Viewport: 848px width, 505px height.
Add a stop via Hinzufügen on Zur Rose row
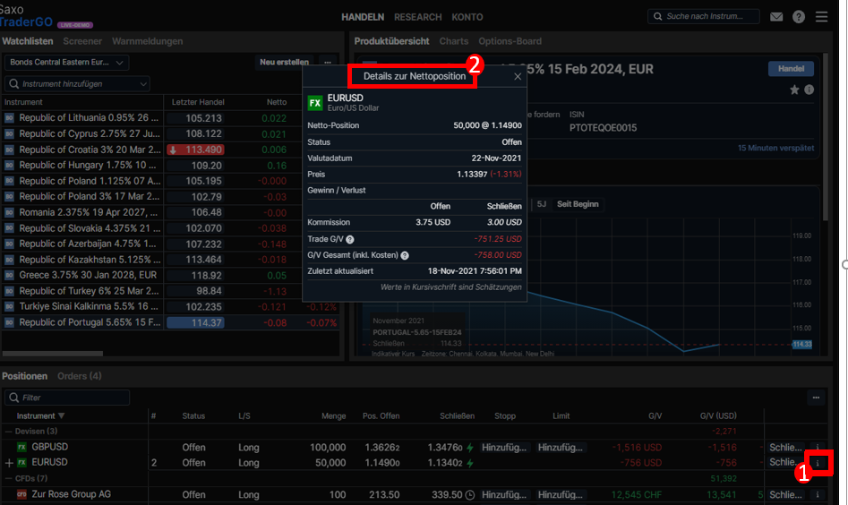(504, 495)
